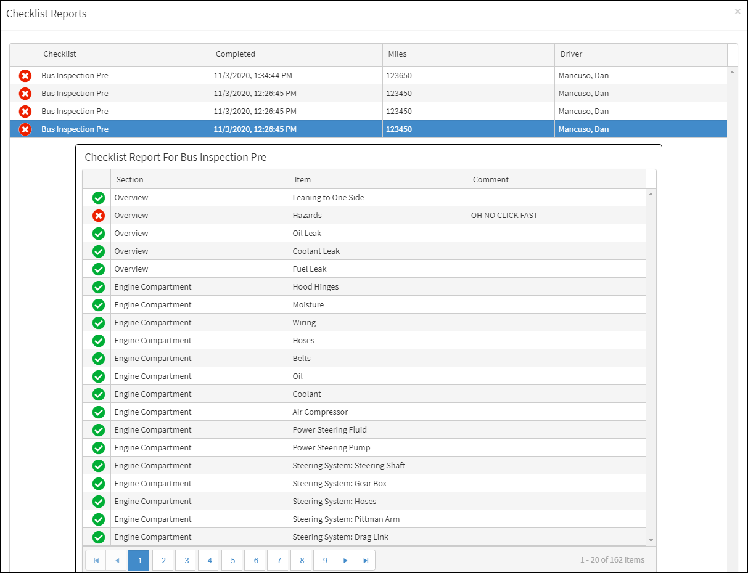The width and height of the screenshot is (748, 573).
Task: Click the green check icon for Drag Link
Action: pos(98,537)
